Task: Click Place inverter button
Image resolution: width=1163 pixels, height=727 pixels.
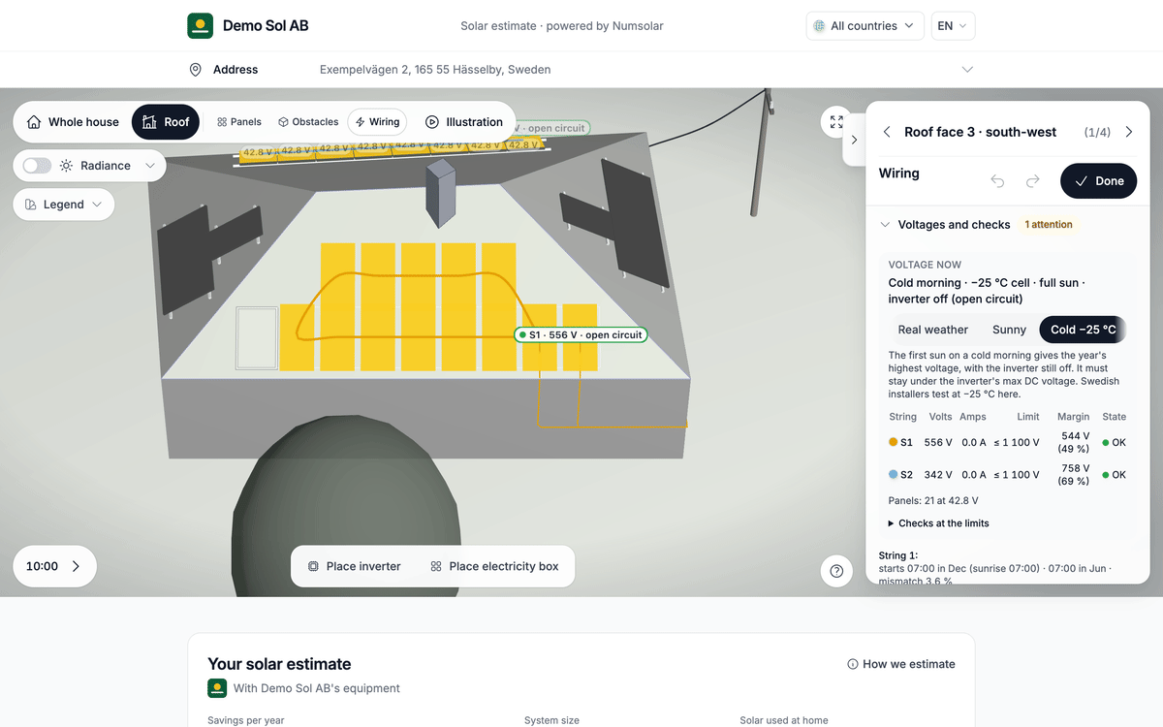Action: click(x=354, y=566)
